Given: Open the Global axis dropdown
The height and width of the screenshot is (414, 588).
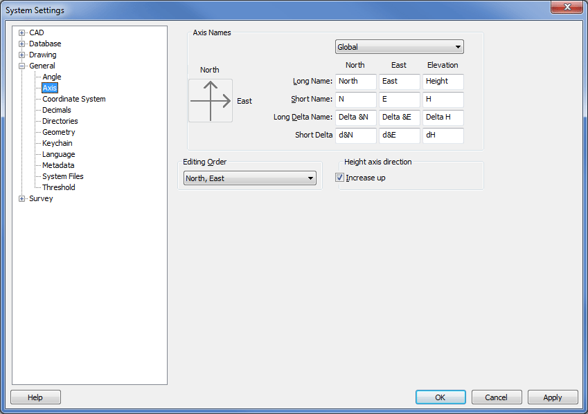Looking at the screenshot, I should [x=399, y=47].
